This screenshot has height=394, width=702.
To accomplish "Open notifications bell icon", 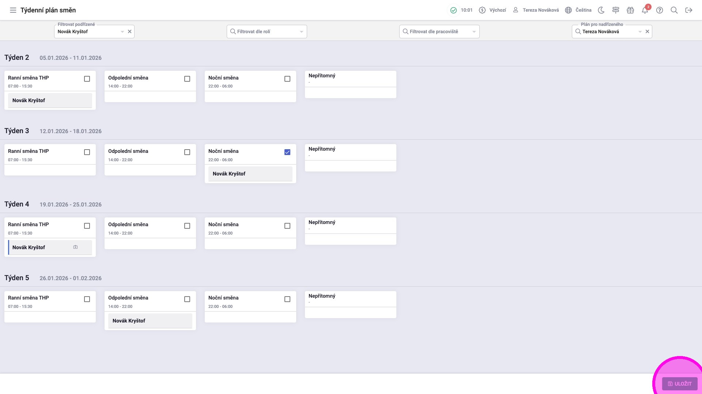I will tap(645, 10).
